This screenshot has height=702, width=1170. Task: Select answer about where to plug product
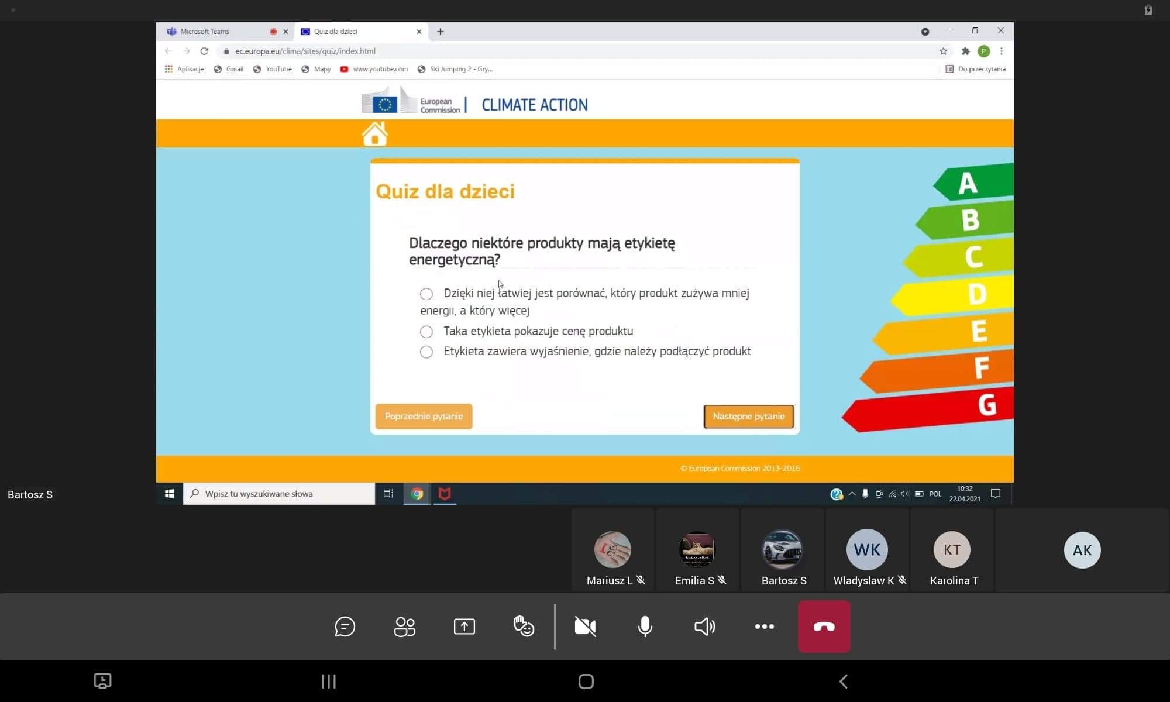[x=426, y=352]
